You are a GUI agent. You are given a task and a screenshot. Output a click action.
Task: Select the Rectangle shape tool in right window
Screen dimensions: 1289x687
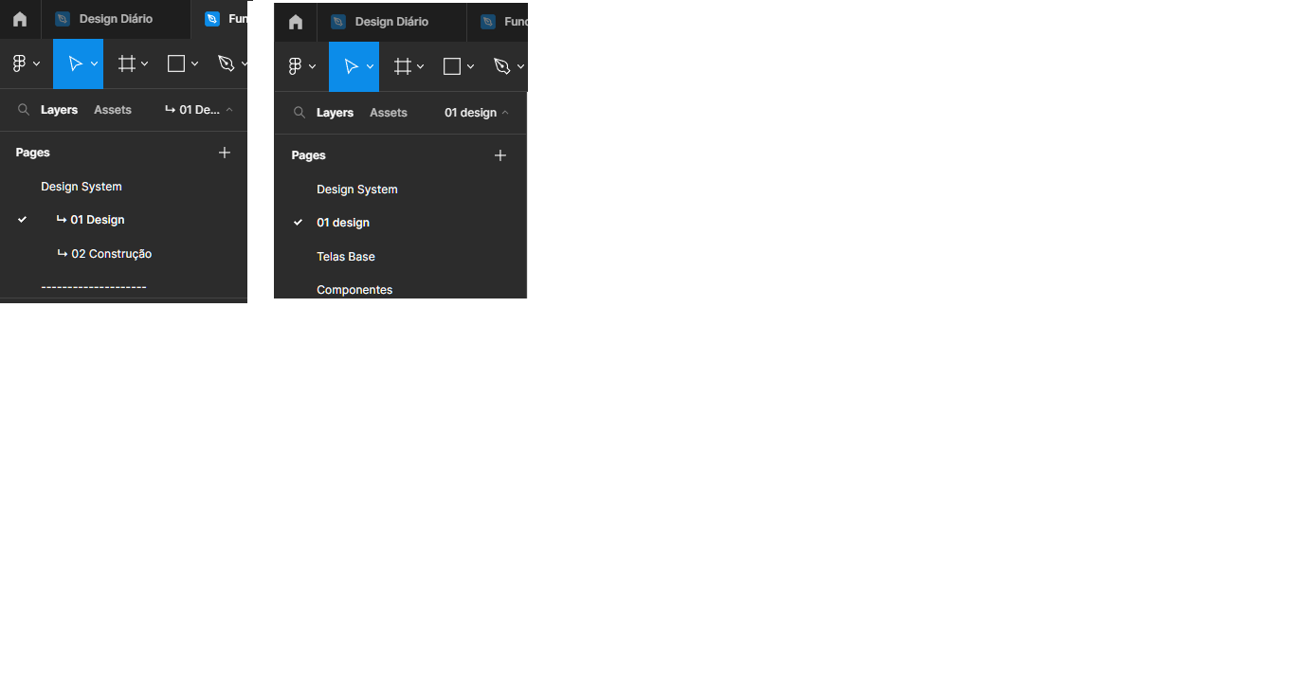(451, 66)
